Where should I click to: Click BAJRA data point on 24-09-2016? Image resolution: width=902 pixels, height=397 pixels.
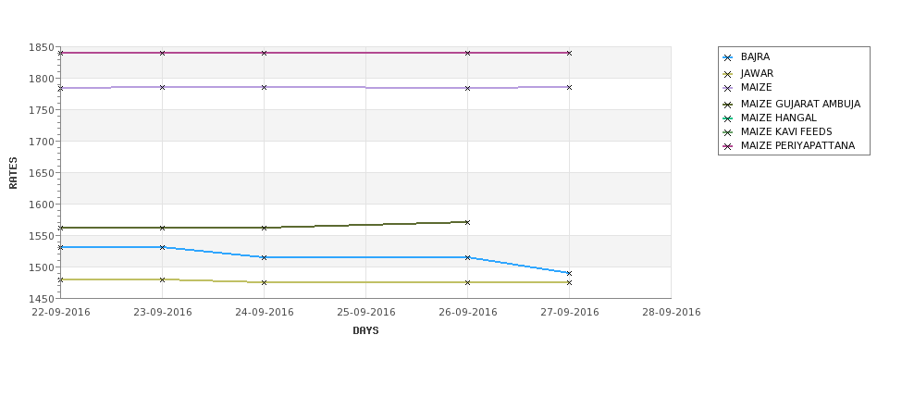click(264, 257)
